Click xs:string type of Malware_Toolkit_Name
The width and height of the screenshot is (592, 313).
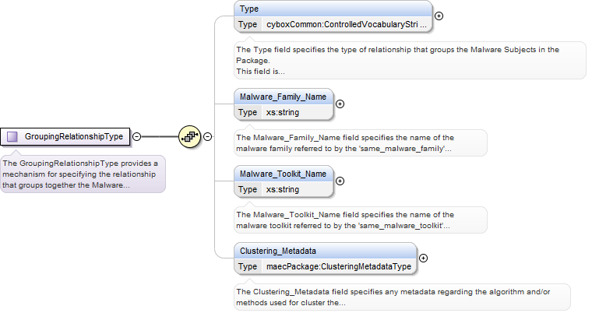pyautogui.click(x=283, y=189)
